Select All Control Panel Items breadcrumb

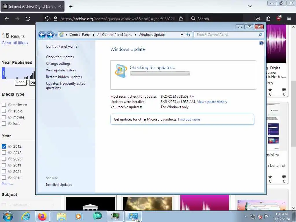(x=114, y=35)
